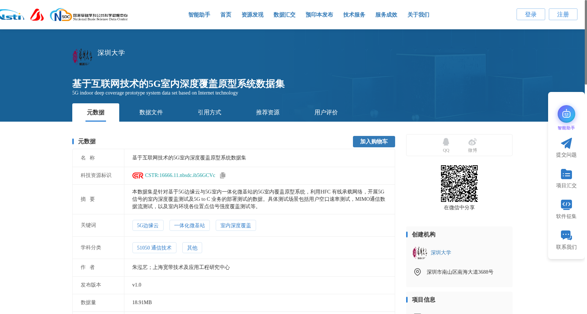Viewport: 587px width, 314px height.
Task: Share to 微博 via Weibo icon
Action: pyautogui.click(x=472, y=142)
